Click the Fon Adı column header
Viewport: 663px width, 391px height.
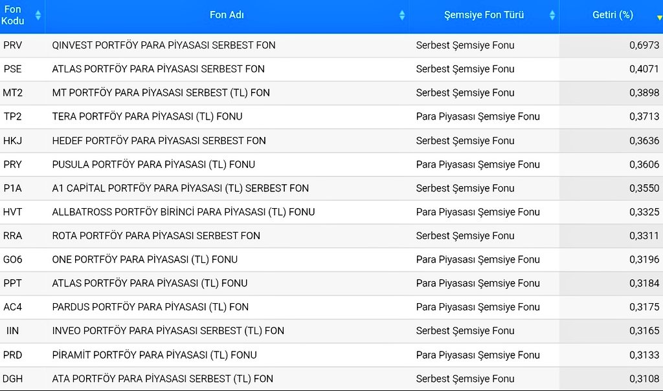[x=227, y=15]
